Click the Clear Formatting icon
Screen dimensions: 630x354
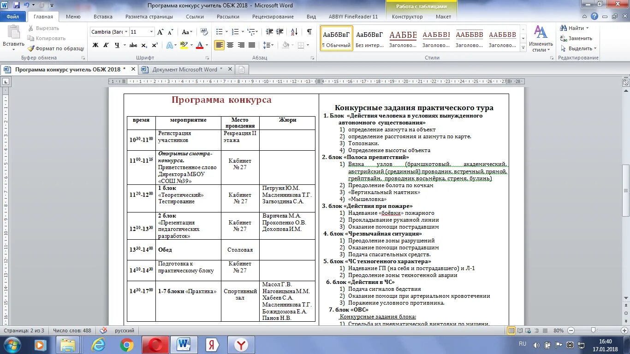point(204,32)
